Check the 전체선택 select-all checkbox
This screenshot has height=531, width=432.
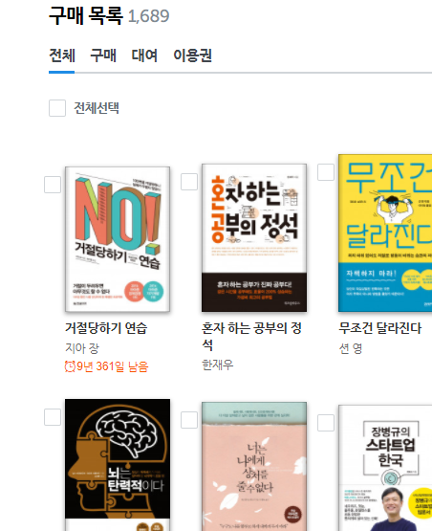coord(57,108)
